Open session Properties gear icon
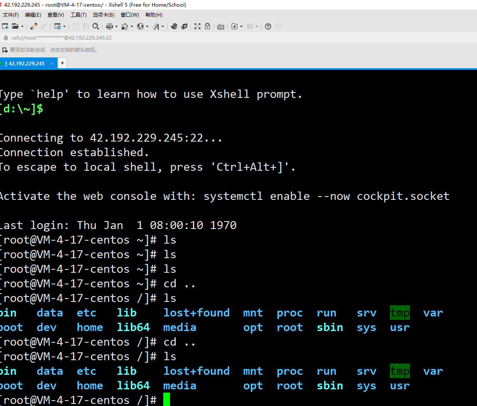Viewport: 477px width, 406px height. point(57,27)
